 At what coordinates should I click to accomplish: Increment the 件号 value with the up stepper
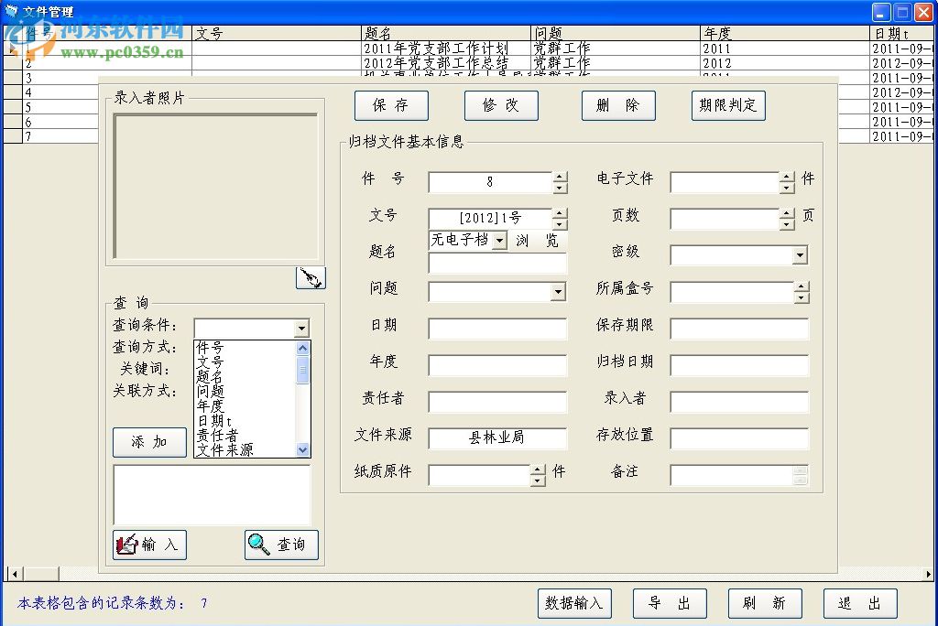(560, 177)
